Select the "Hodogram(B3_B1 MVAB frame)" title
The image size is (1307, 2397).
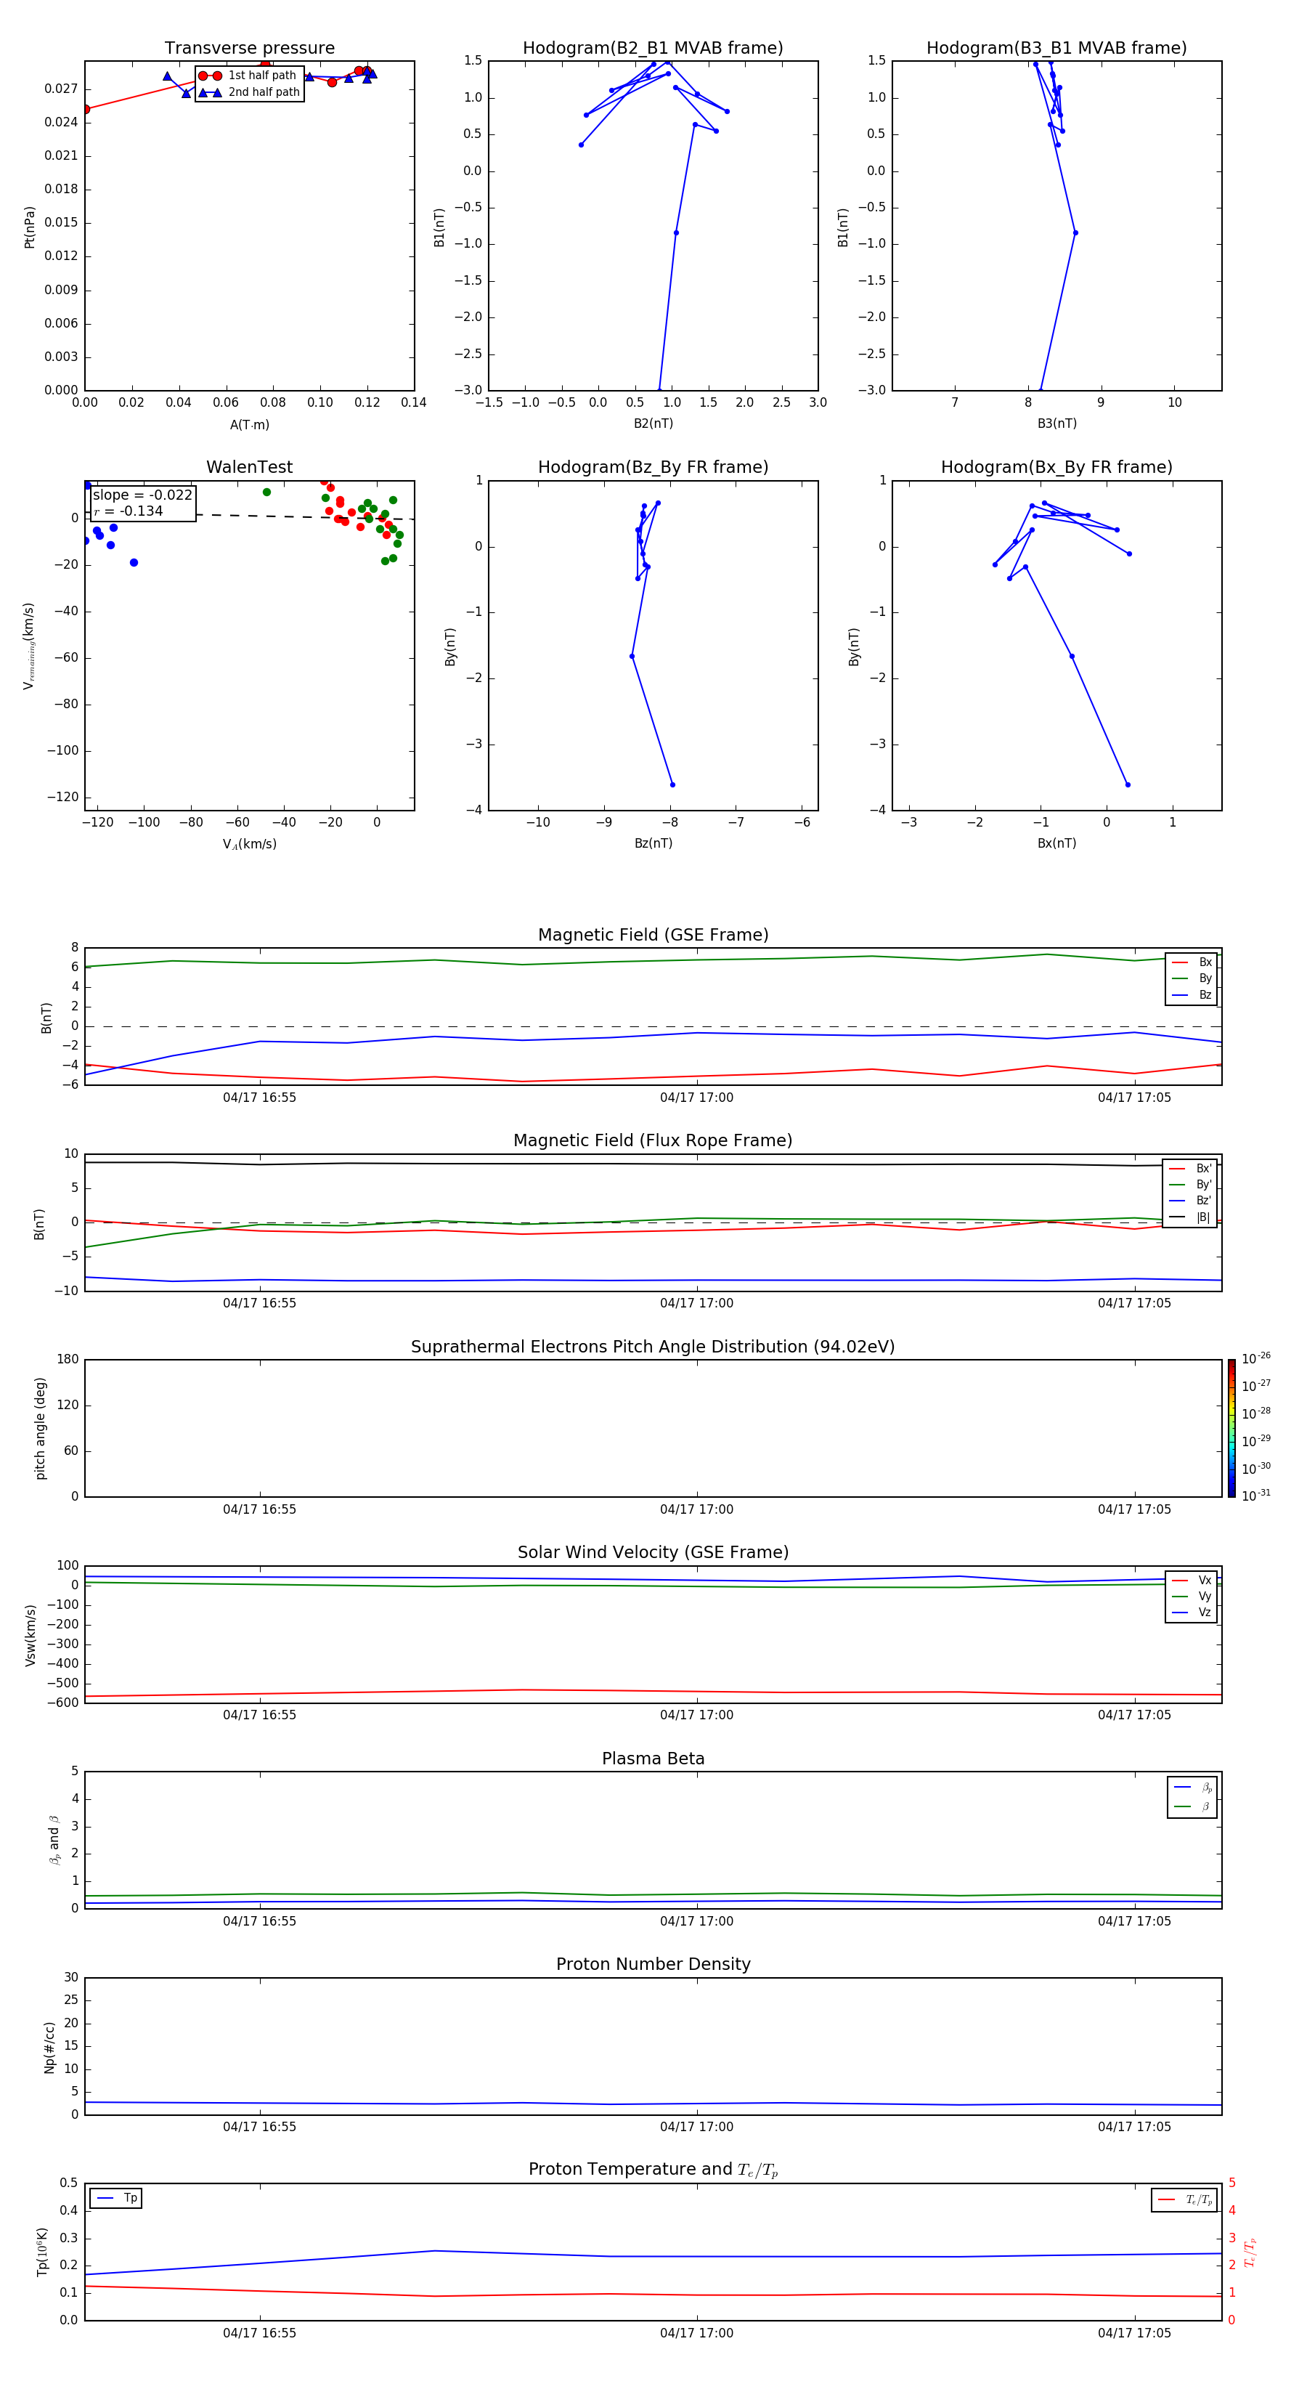pyautogui.click(x=1056, y=49)
